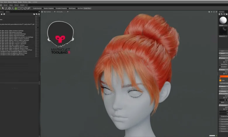Select the front_hairShape tree item

15,40
